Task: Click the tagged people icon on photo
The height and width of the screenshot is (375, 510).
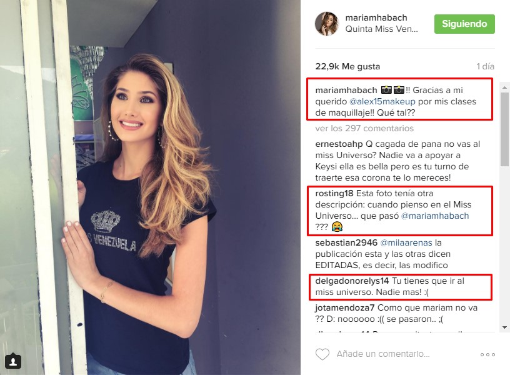Action: (x=13, y=361)
